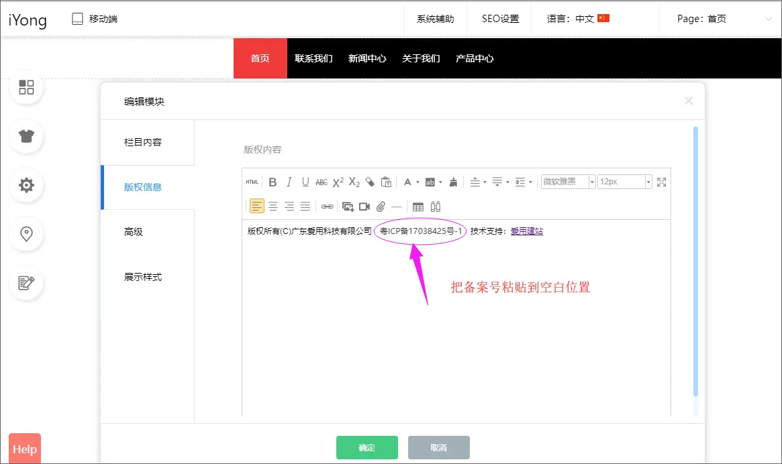Insert a table into the editor

(x=418, y=207)
